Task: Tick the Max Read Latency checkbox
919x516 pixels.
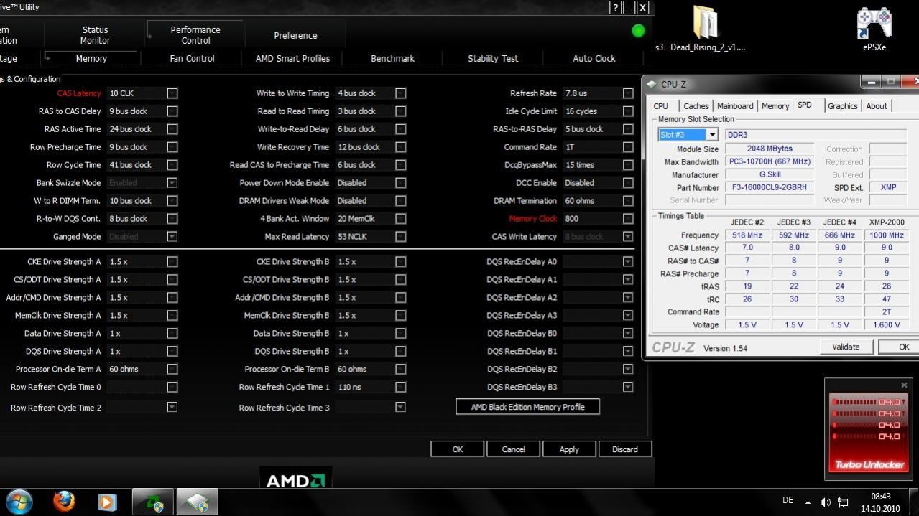Action: (x=401, y=237)
